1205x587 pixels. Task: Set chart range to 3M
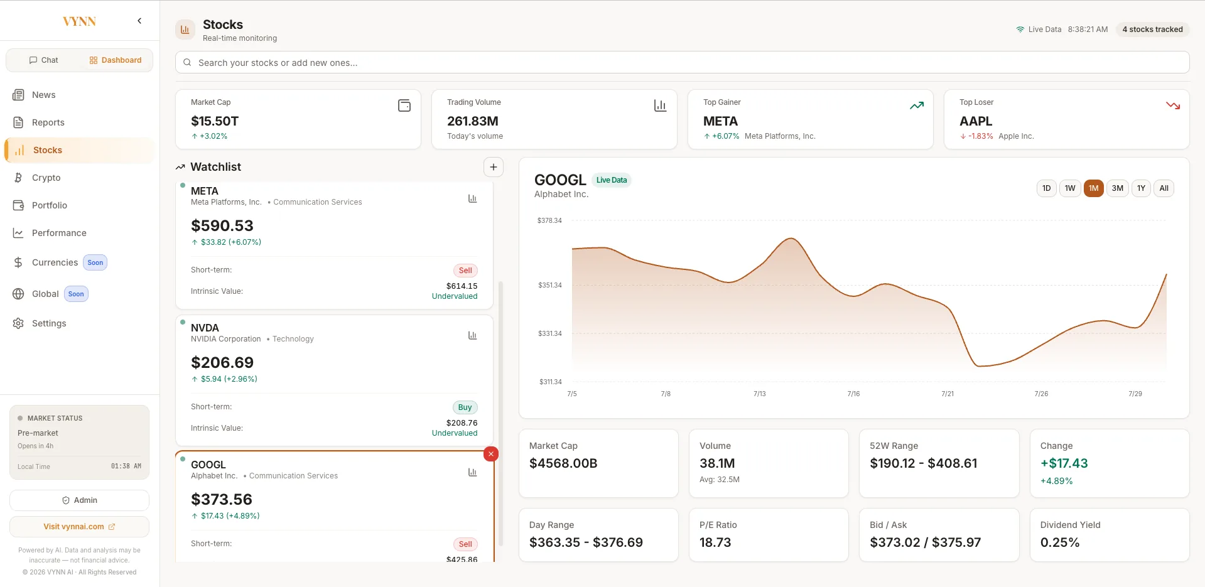[1118, 188]
